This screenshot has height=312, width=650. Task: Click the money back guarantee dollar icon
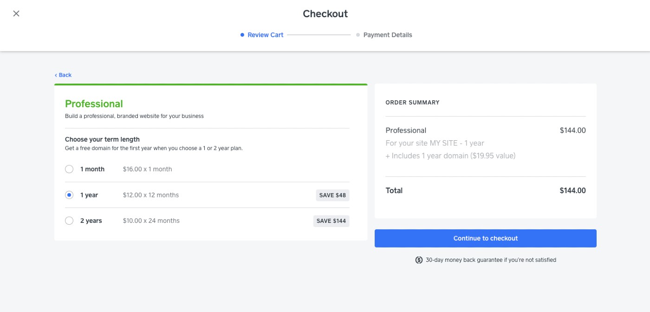(x=419, y=260)
